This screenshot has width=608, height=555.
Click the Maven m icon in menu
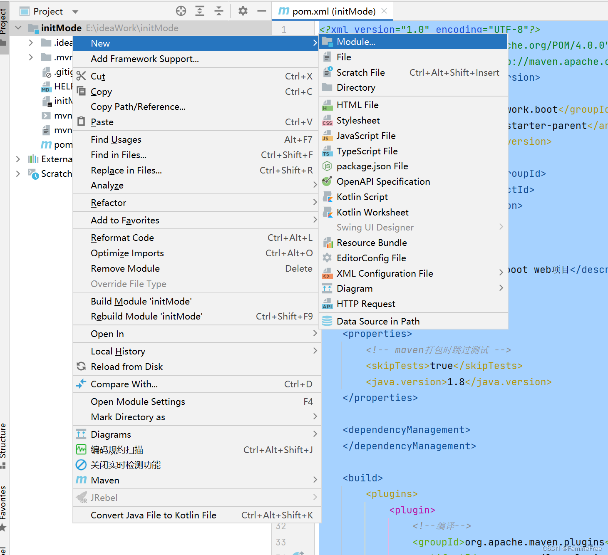tap(81, 480)
